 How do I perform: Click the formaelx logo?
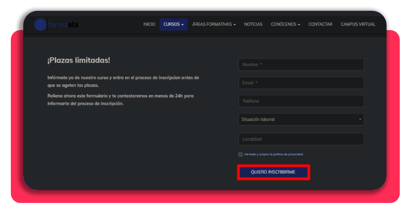click(x=57, y=24)
